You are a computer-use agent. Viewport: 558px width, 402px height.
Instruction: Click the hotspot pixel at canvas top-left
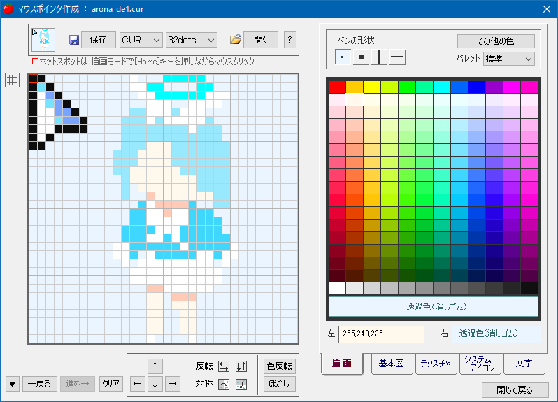click(x=33, y=78)
